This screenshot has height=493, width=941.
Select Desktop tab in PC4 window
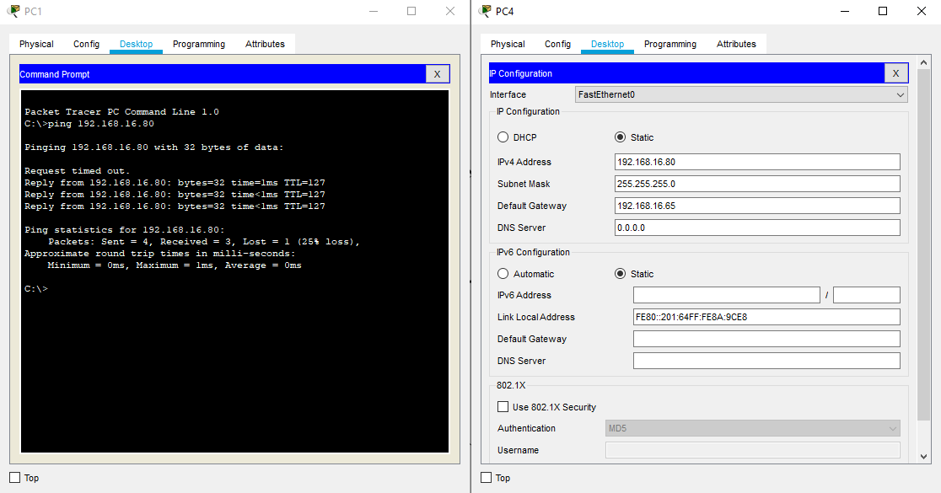(x=607, y=44)
